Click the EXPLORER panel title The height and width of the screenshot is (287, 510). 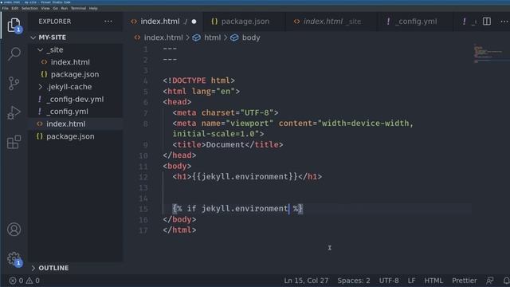coord(55,22)
